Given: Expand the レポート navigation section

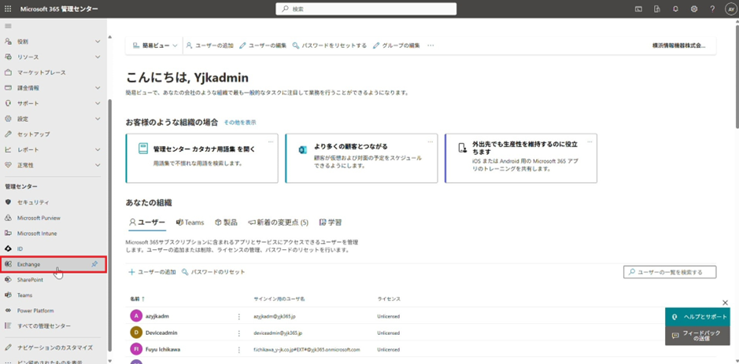Looking at the screenshot, I should tap(98, 149).
